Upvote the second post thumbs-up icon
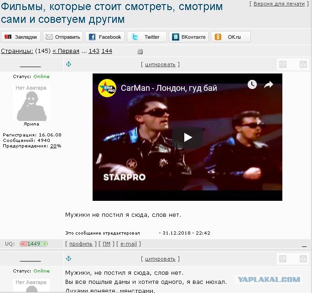Screen dimensions: 312x293 303,259
